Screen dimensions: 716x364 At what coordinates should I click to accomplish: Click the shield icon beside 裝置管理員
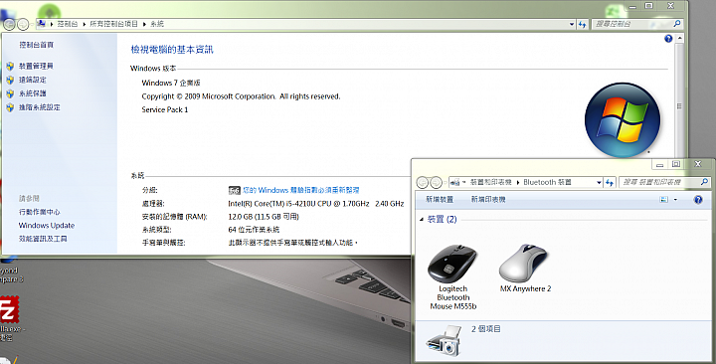tap(10, 67)
